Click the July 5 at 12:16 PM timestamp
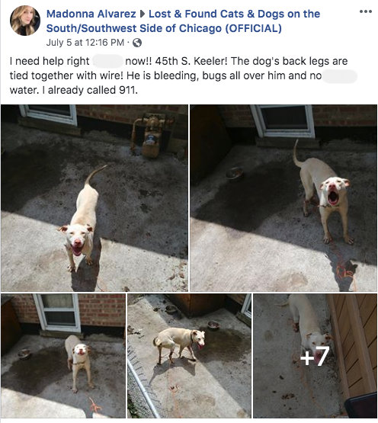This screenshot has height=423, width=378. point(85,43)
